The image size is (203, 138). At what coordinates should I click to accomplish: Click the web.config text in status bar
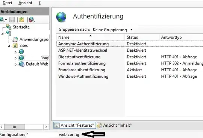(x=69, y=135)
